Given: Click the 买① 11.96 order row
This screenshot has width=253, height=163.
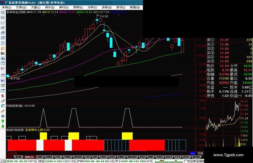Looking at the screenshot, I should [230, 45].
